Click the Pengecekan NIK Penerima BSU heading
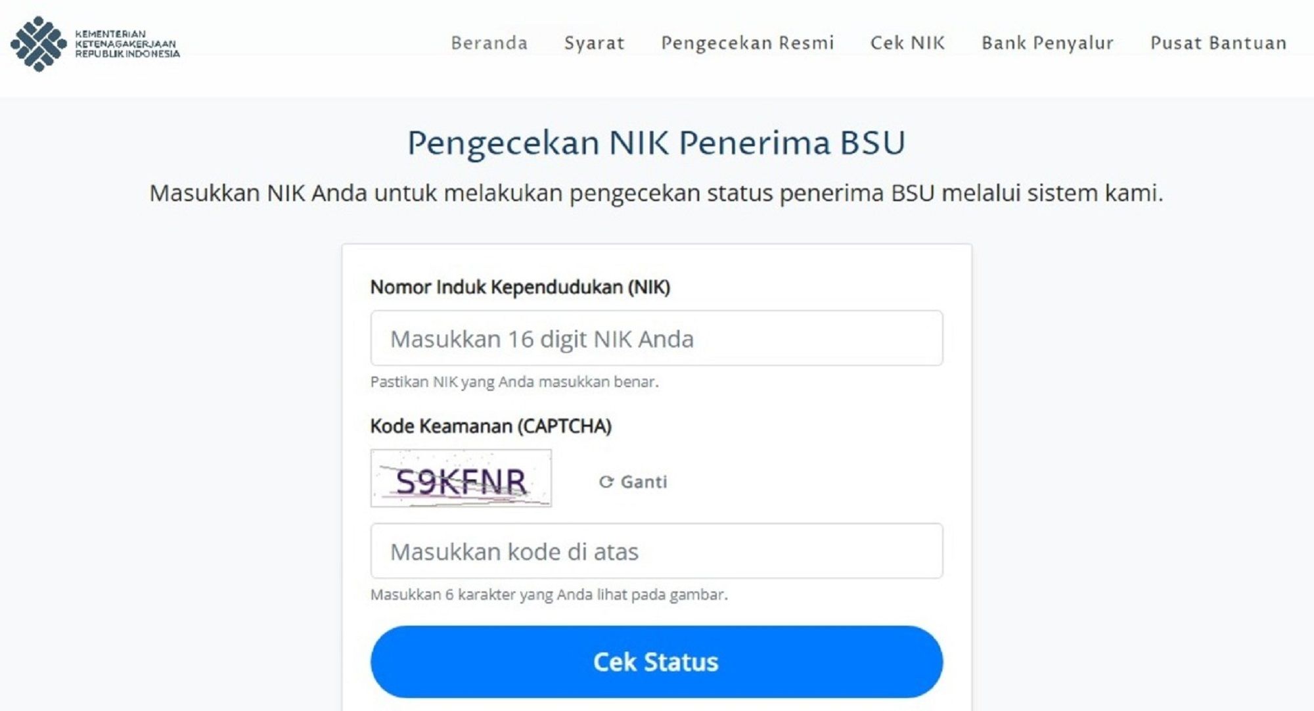 point(656,143)
